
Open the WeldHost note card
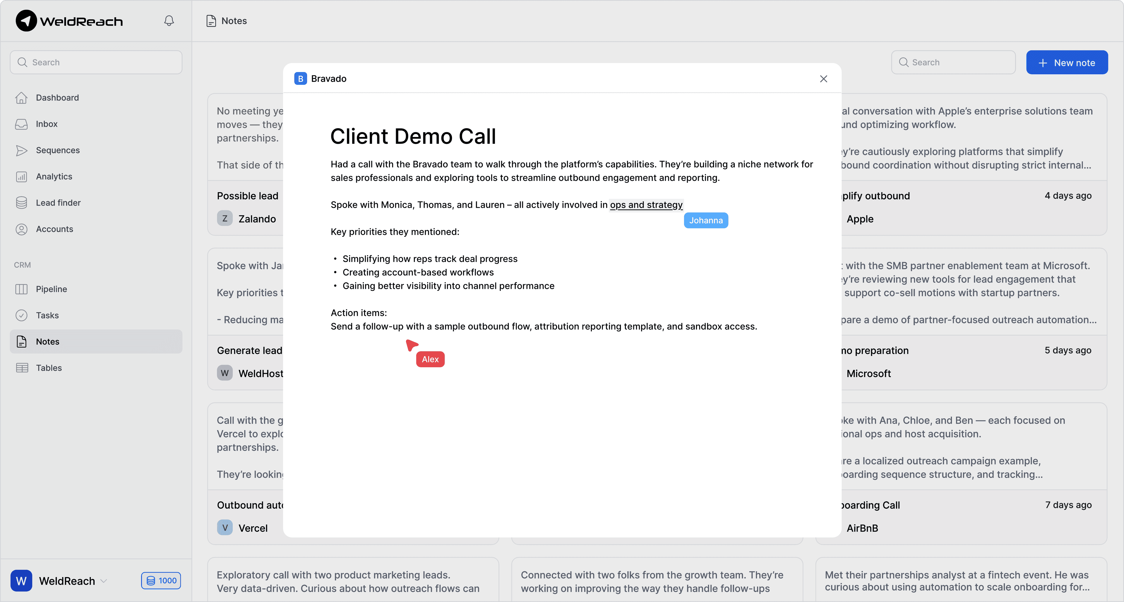pos(246,319)
